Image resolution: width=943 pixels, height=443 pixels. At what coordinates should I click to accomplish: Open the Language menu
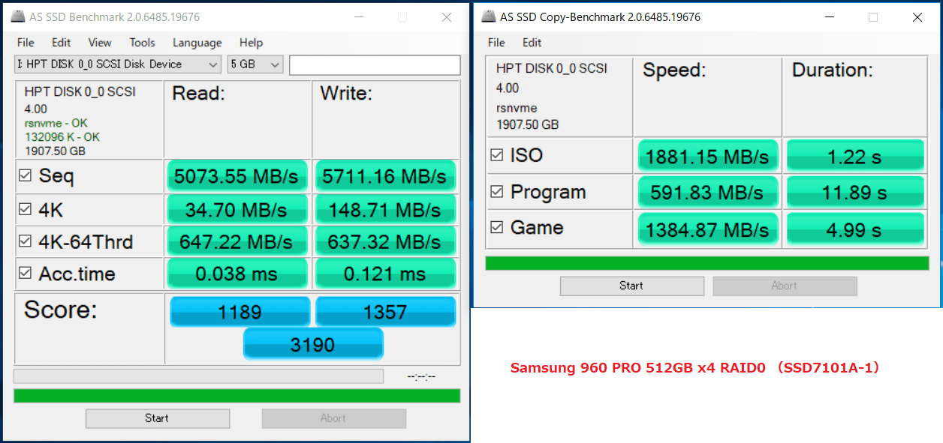pyautogui.click(x=197, y=43)
